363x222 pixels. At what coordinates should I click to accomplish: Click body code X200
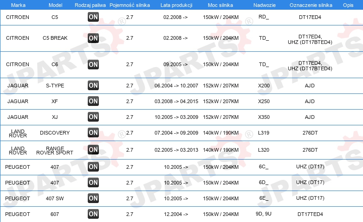(x=264, y=86)
